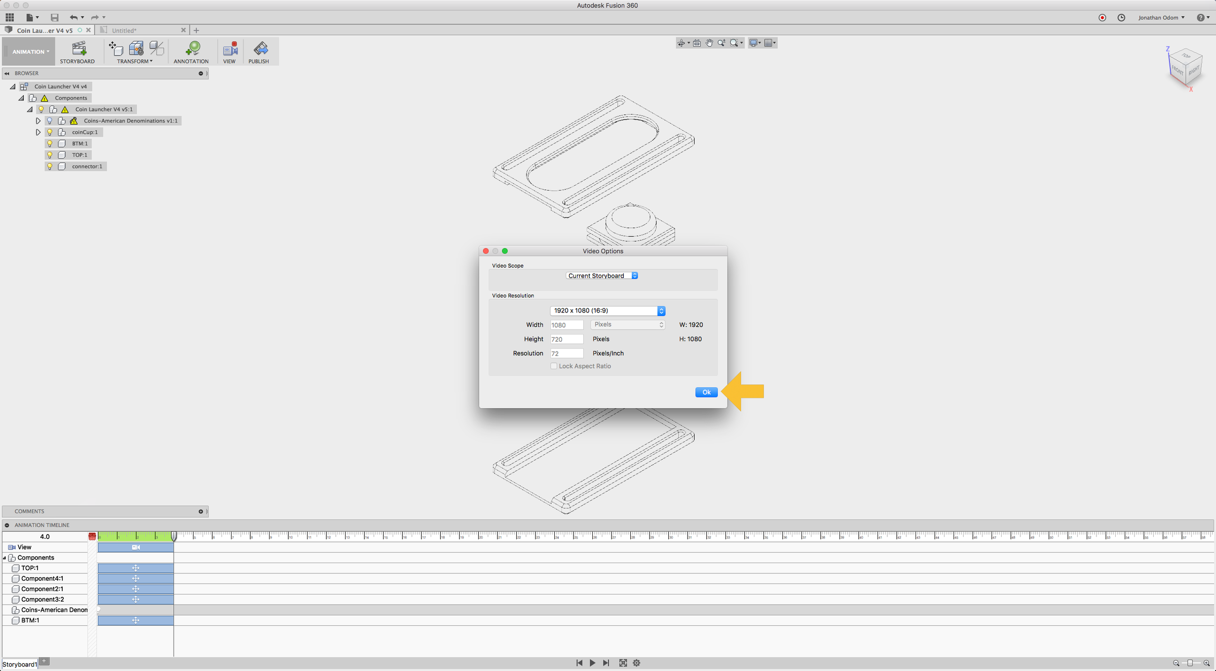This screenshot has height=671, width=1216.
Task: Open the job status clock icon
Action: click(1121, 17)
